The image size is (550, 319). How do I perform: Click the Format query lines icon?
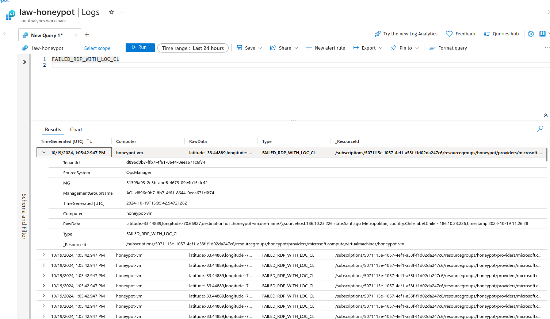click(432, 48)
